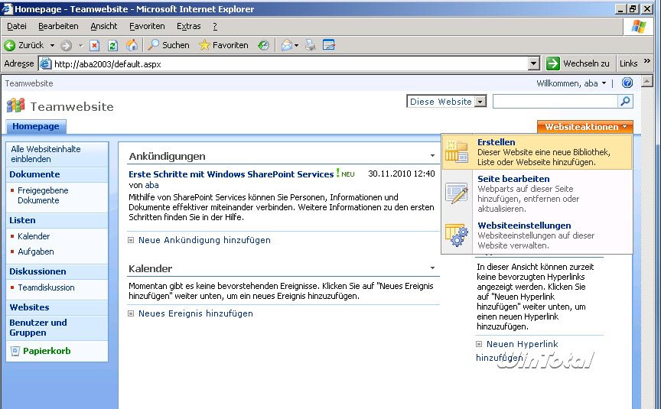This screenshot has width=661, height=409.
Task: Click the mail envelope icon
Action: (x=287, y=45)
